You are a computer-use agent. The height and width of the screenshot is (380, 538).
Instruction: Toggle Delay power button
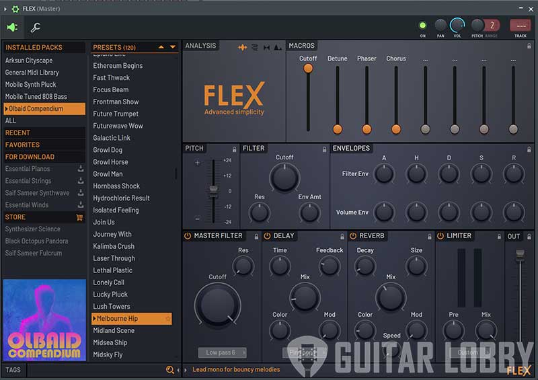click(x=267, y=236)
